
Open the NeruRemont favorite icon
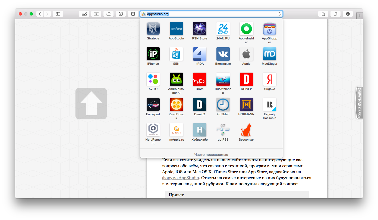point(153,130)
